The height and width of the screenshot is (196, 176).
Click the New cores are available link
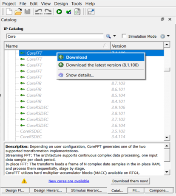click(x=69, y=181)
